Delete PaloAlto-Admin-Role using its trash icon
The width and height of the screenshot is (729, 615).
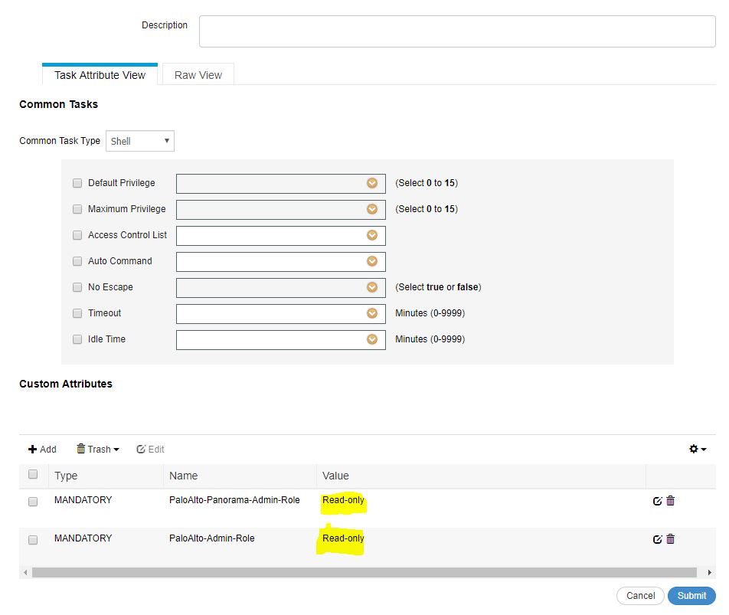tap(670, 538)
